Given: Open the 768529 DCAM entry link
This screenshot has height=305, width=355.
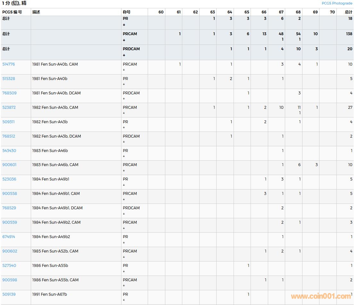Looking at the screenshot, I should coord(9,208).
